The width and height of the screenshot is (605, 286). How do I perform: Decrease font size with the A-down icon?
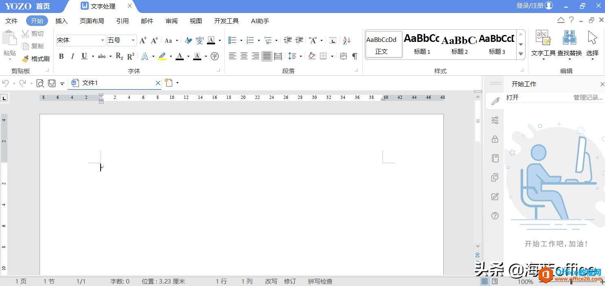(x=154, y=40)
